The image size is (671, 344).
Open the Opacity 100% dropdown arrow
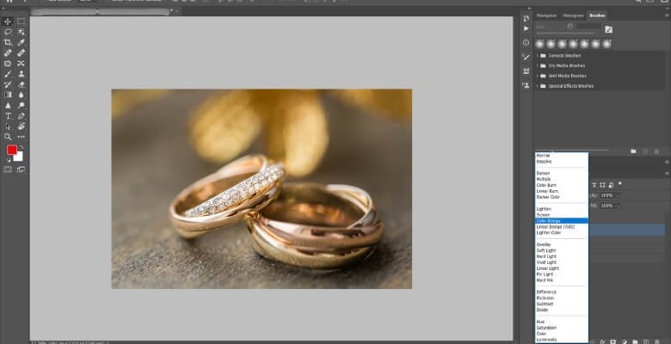(x=617, y=195)
